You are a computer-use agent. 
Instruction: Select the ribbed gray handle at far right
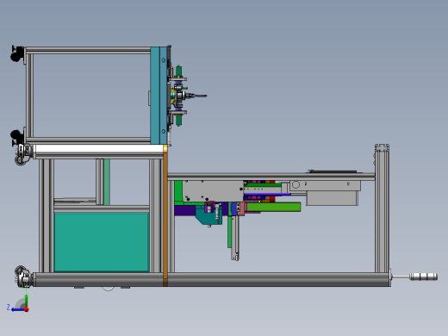423,277
